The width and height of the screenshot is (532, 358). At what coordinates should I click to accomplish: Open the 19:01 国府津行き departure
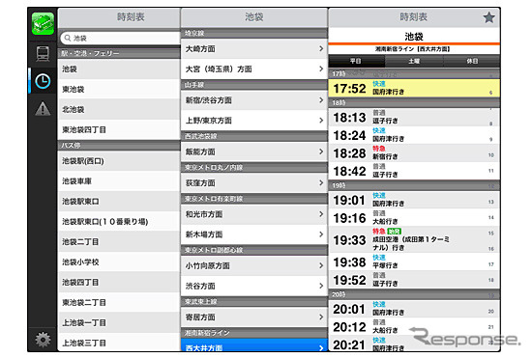[414, 200]
